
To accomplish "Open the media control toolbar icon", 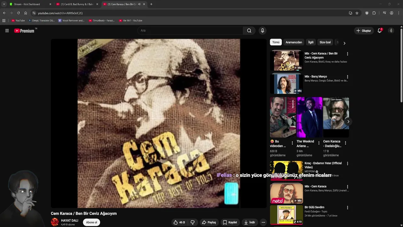I will [384, 13].
